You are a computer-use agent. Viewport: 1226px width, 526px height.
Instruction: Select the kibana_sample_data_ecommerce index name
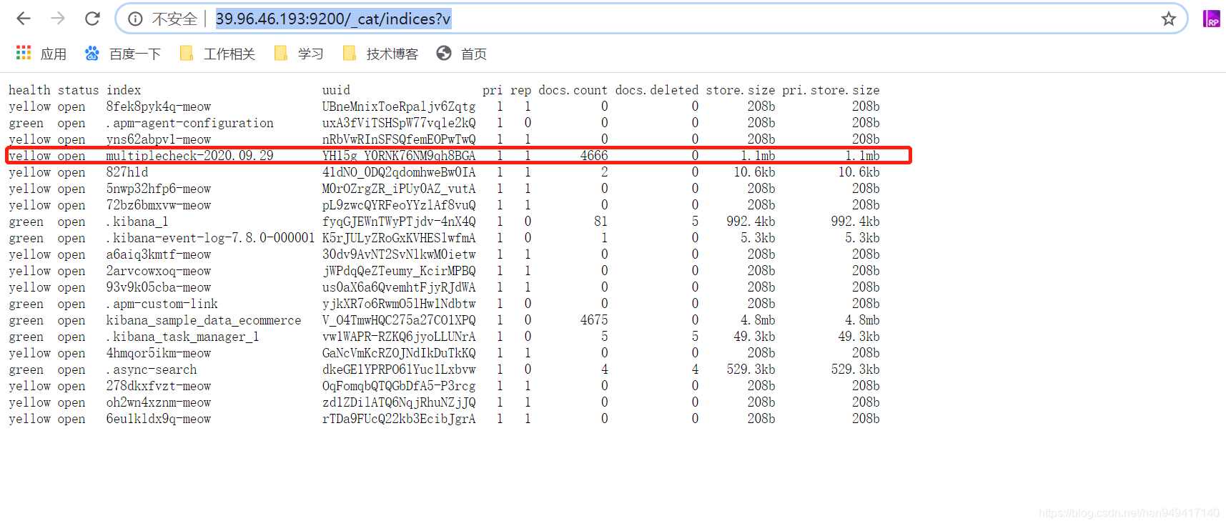tap(204, 320)
